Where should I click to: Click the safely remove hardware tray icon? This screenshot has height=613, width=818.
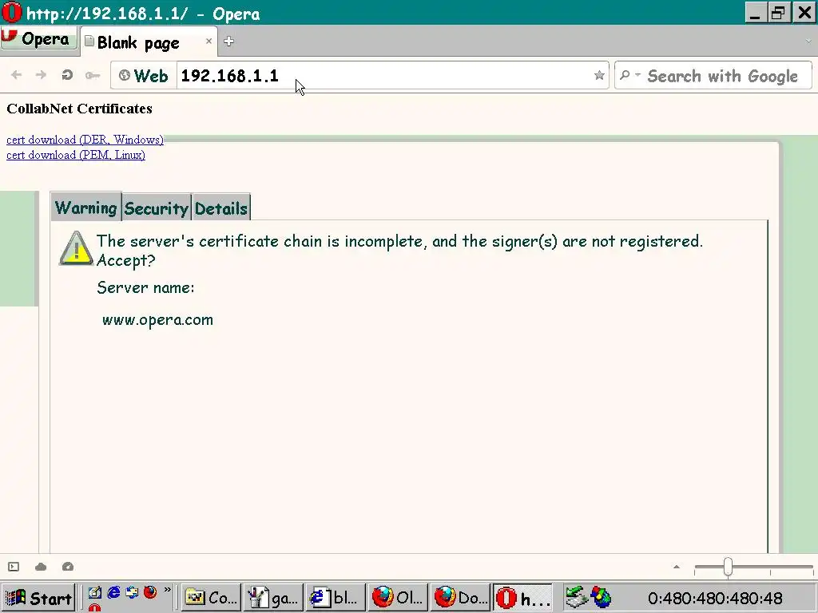pyautogui.click(x=576, y=597)
